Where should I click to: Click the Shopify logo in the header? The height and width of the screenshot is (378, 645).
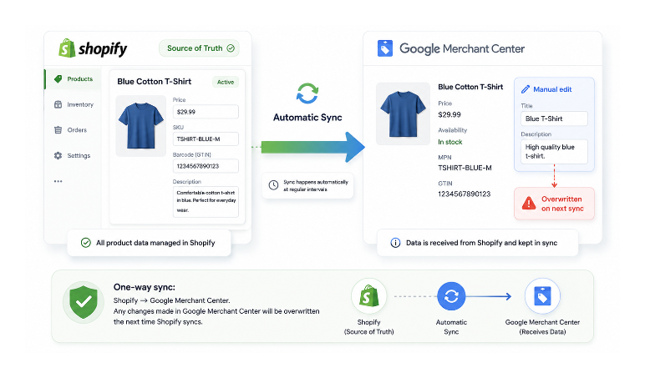coord(93,48)
